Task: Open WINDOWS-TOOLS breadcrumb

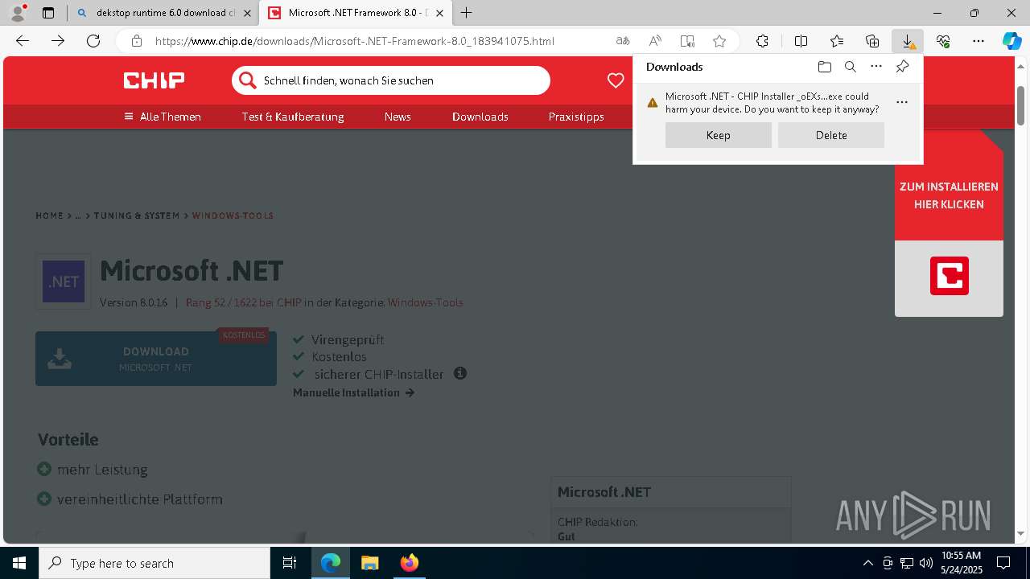Action: point(233,216)
